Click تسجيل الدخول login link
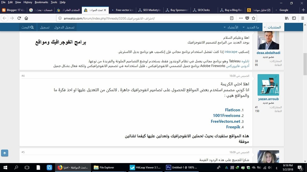This screenshot has width=307, height=172. 64,27
